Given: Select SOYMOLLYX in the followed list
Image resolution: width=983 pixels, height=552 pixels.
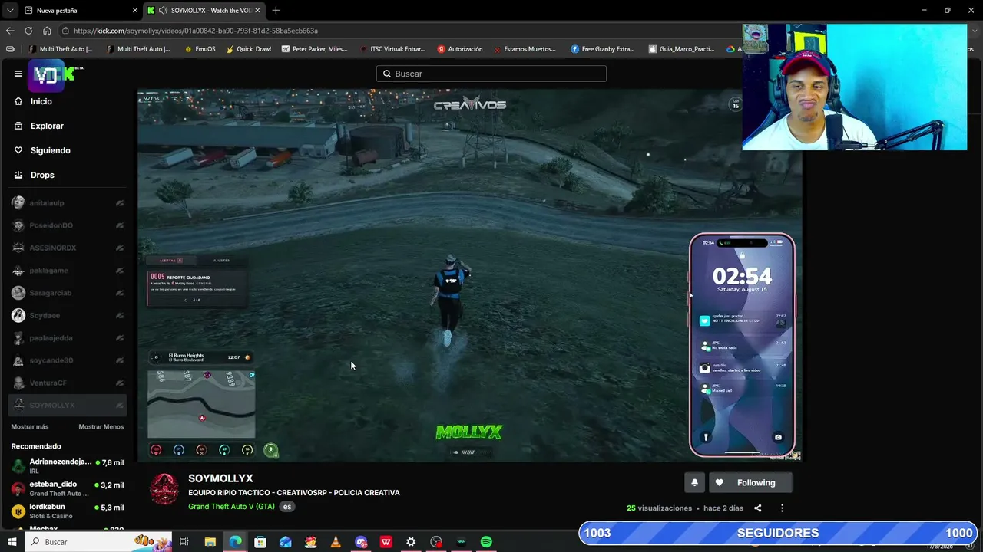Looking at the screenshot, I should pyautogui.click(x=68, y=405).
